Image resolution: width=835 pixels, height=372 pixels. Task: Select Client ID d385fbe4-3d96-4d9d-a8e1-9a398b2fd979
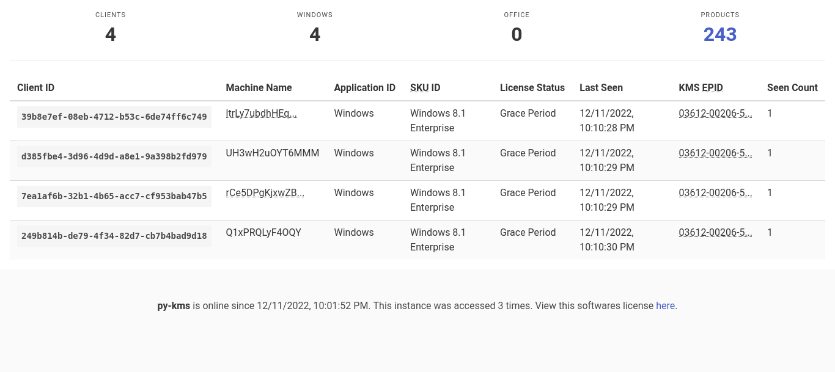pyautogui.click(x=114, y=156)
